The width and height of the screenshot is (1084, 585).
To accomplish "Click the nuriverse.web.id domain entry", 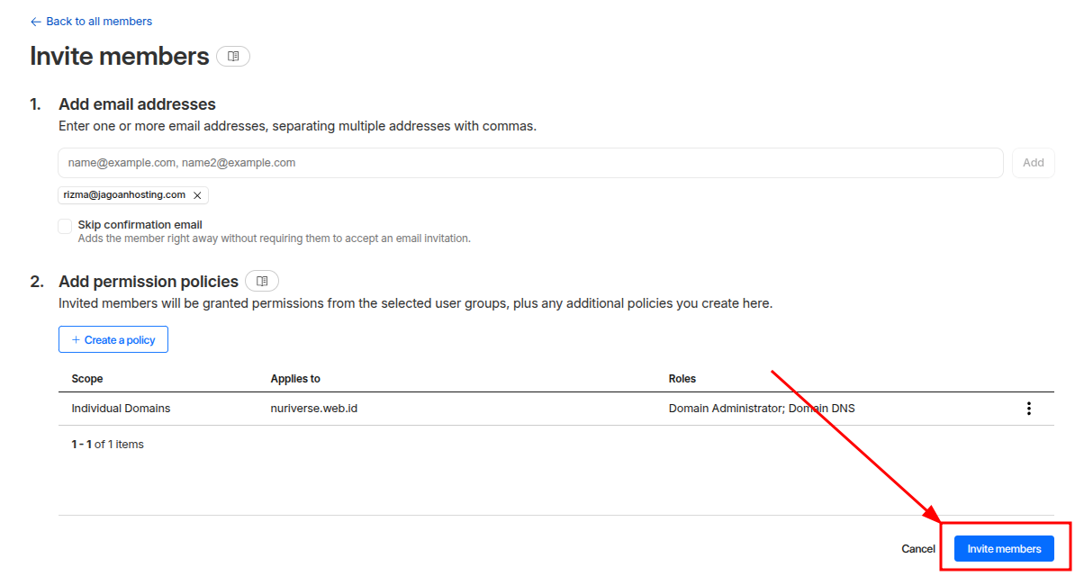I will tap(314, 409).
